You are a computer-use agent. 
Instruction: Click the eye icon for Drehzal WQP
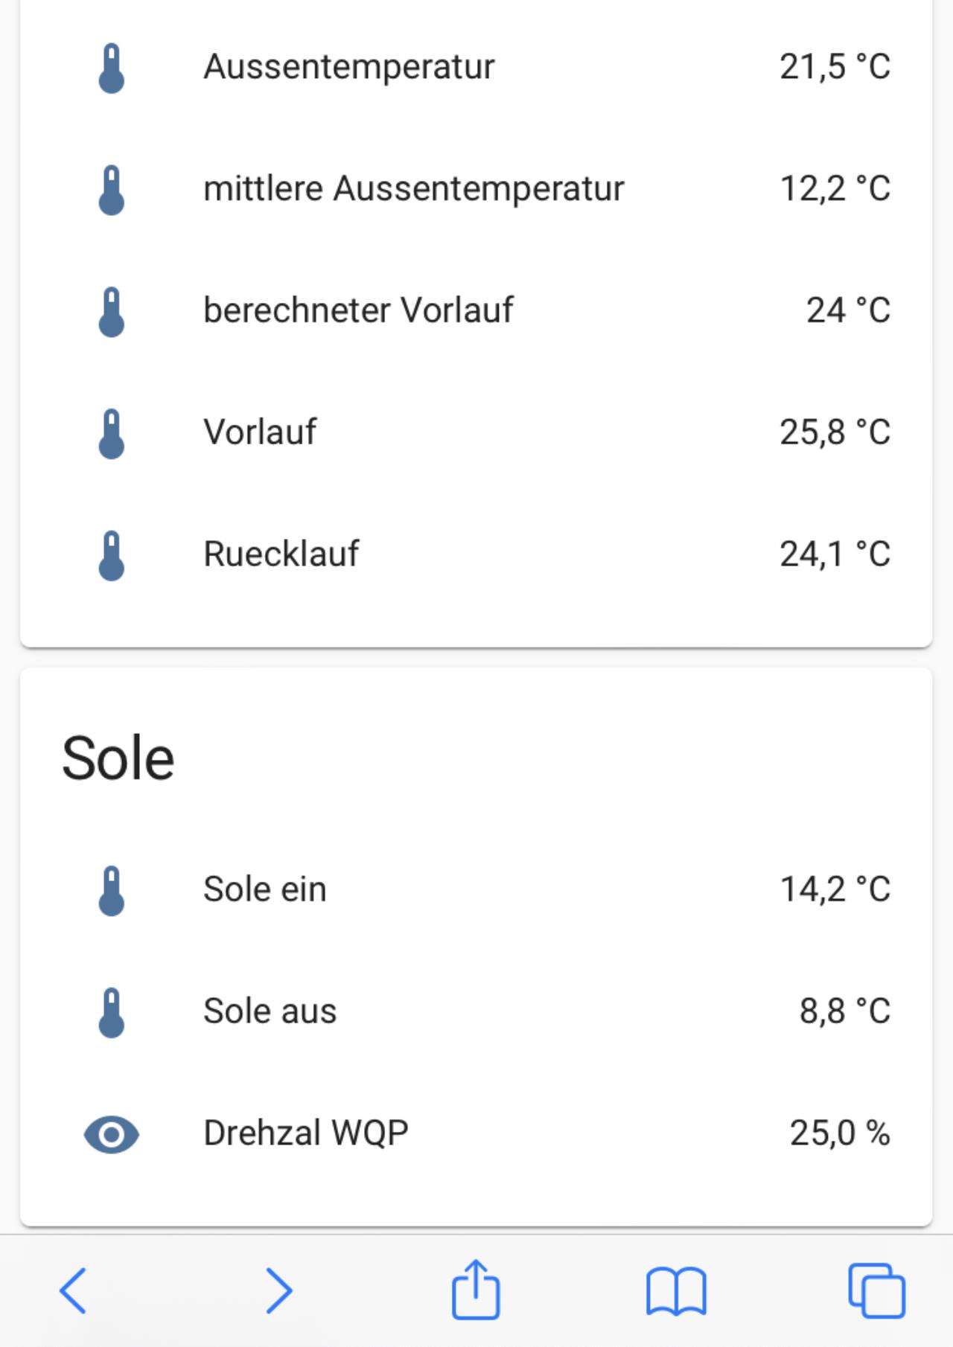[x=112, y=1135]
